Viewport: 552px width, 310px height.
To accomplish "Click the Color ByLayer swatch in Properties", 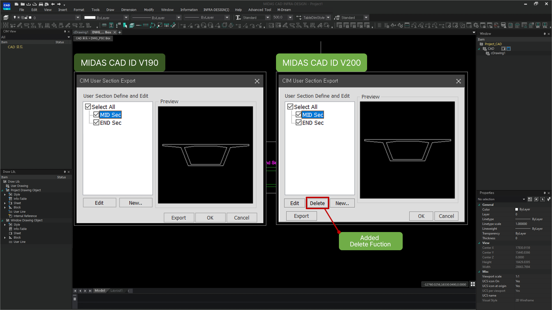I will [x=517, y=209].
